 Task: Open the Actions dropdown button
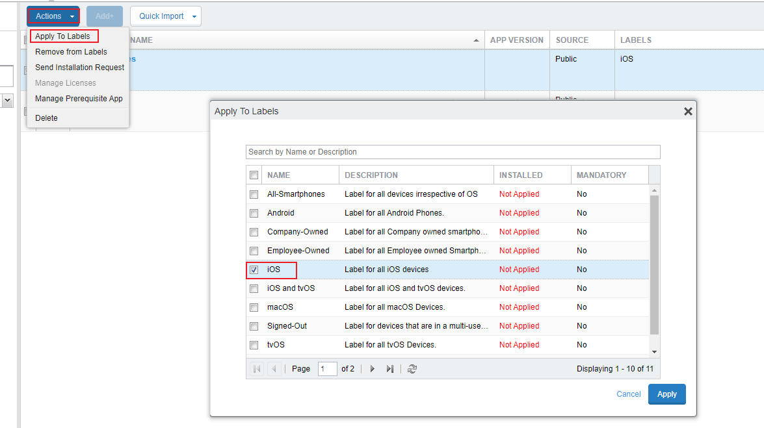[x=53, y=16]
